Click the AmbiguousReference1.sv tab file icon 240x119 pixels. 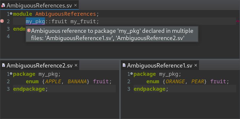124,65
